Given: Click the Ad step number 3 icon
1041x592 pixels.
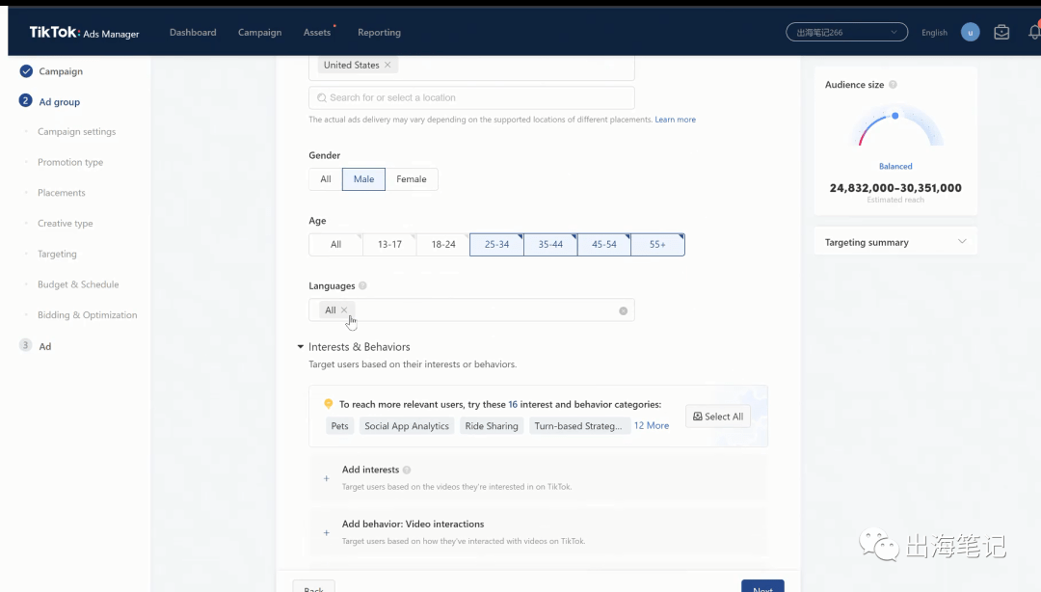Looking at the screenshot, I should pos(25,345).
